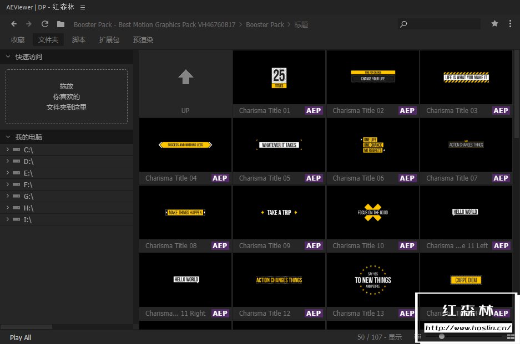Expand the E:\ drive tree
The image size is (520, 344).
tap(7, 173)
